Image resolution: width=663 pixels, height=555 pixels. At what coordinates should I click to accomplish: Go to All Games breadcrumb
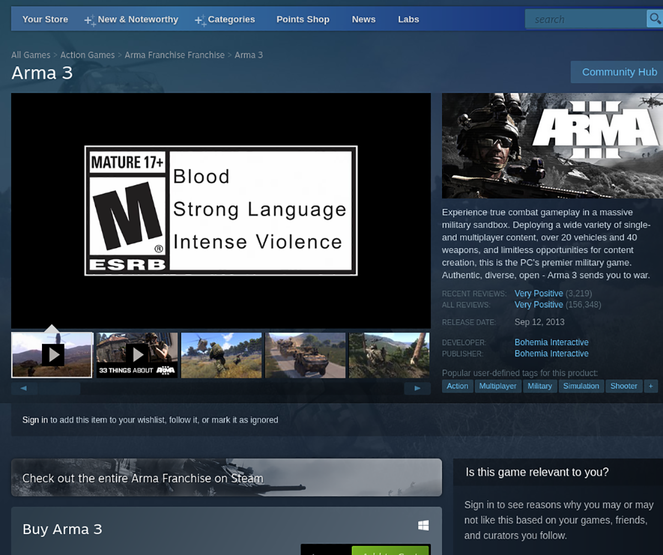click(x=31, y=55)
